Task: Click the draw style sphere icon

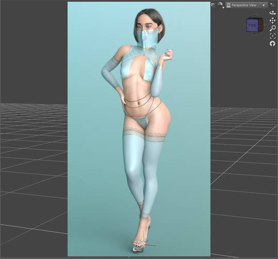Action: tap(220, 4)
